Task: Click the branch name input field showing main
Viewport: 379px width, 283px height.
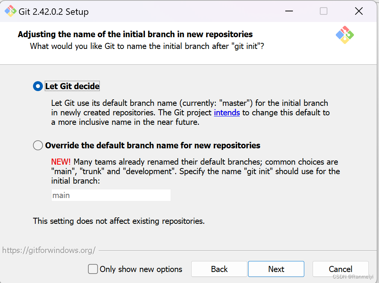Action: 111,195
